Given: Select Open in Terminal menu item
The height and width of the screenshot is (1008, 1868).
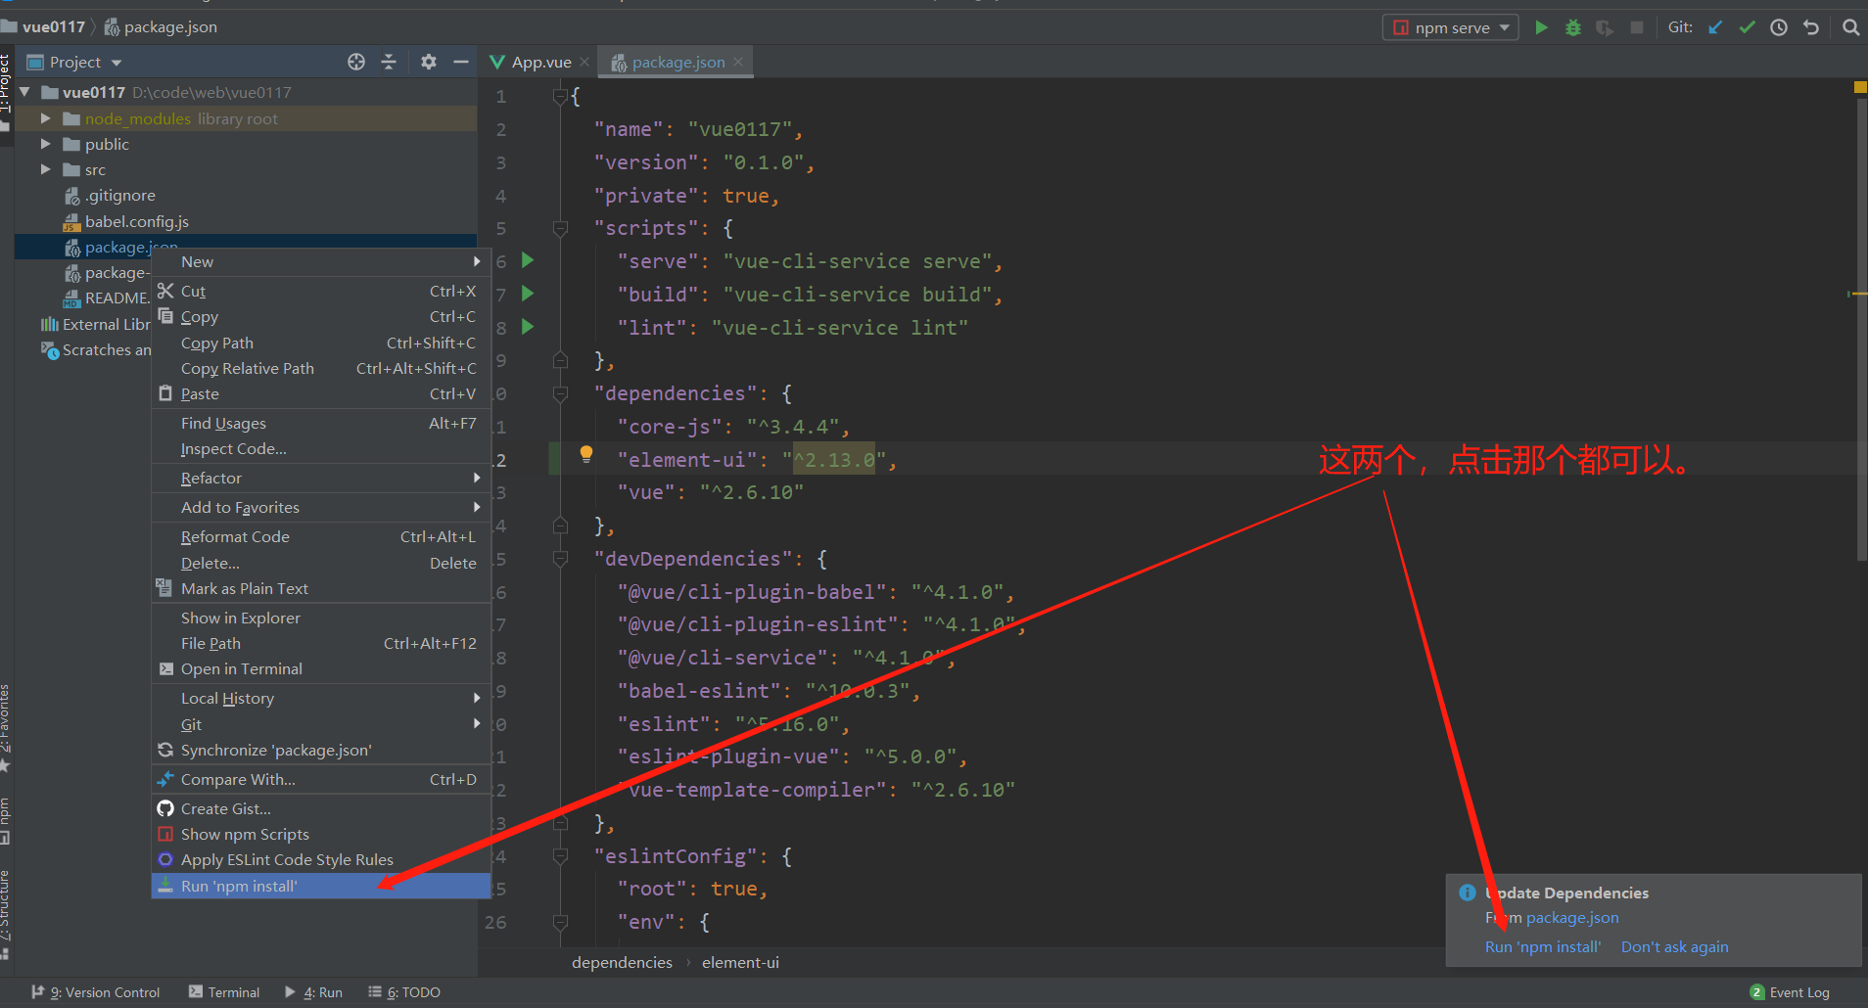Looking at the screenshot, I should click(x=321, y=668).
